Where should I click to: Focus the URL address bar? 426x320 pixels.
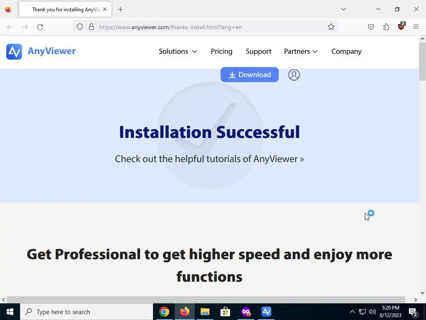(x=205, y=27)
